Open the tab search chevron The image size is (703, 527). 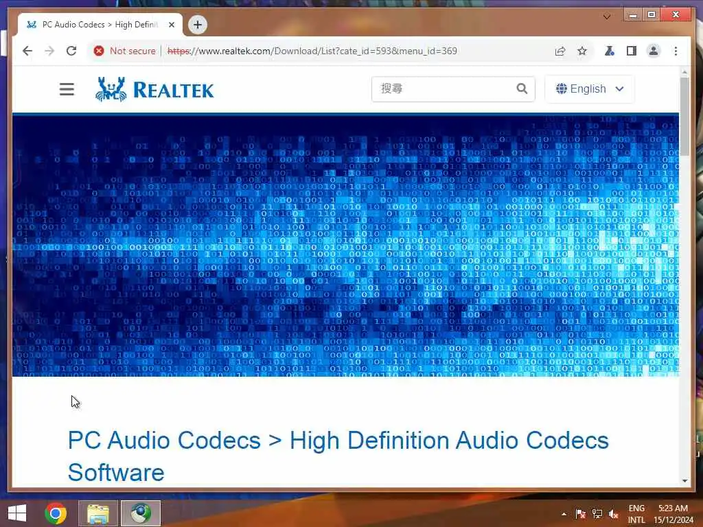607,16
